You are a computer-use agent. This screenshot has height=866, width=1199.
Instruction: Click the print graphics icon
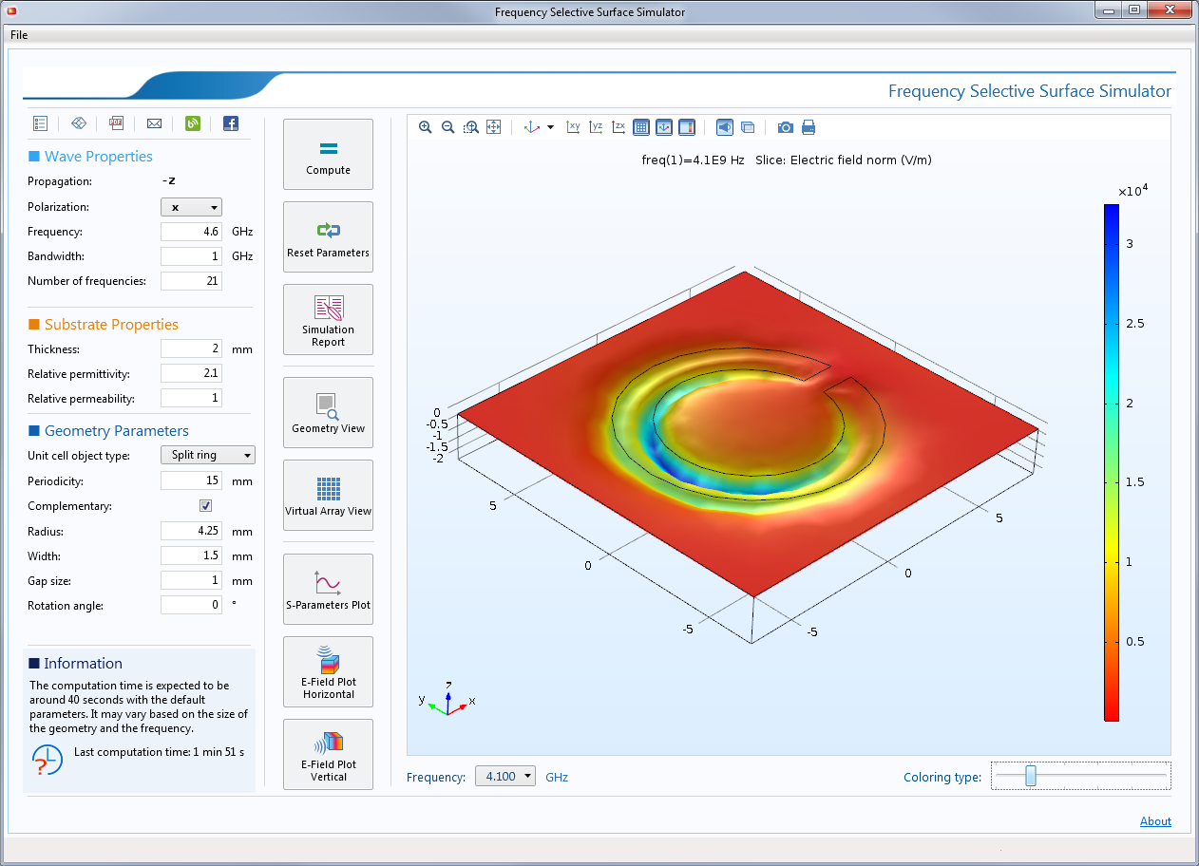pyautogui.click(x=809, y=127)
